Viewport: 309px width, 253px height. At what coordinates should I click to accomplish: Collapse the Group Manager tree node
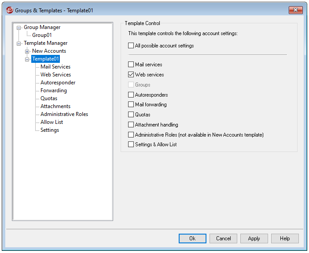pos(19,28)
